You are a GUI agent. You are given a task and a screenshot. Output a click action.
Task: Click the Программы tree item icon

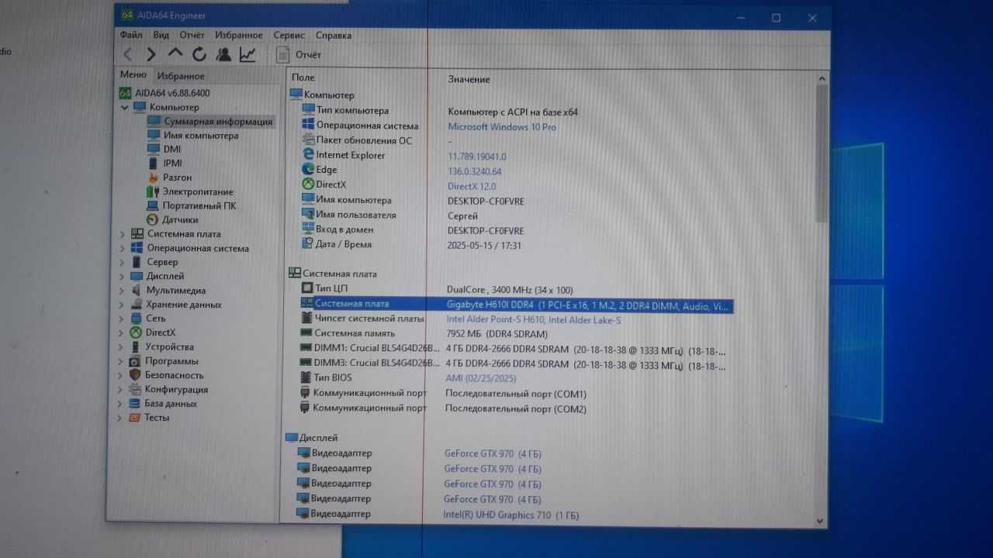point(135,361)
